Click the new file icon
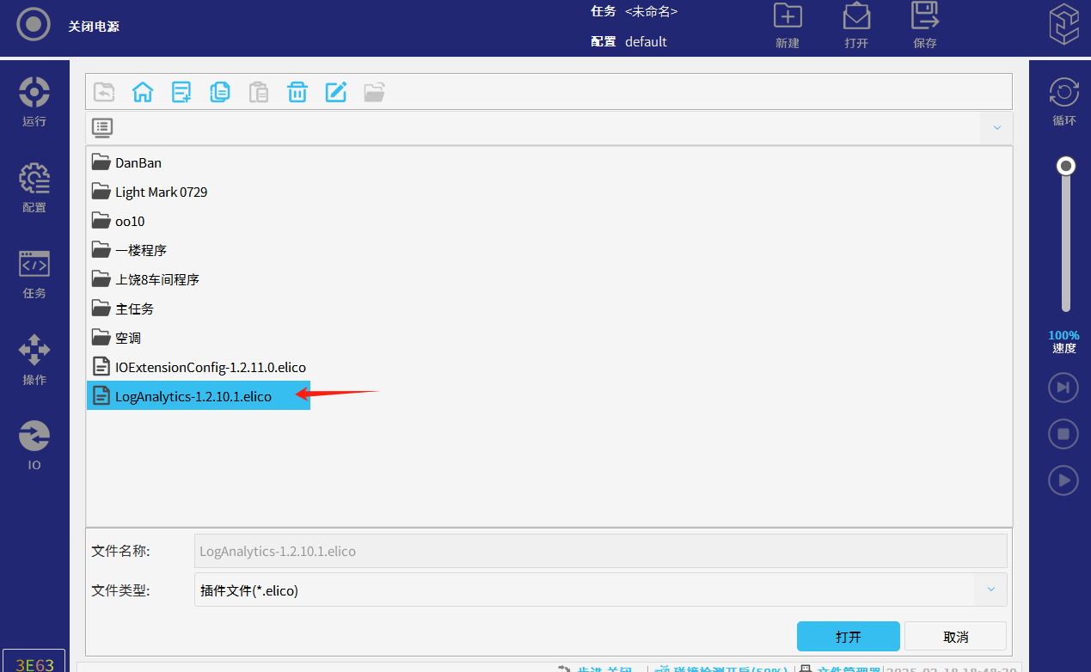This screenshot has height=672, width=1091. click(181, 92)
